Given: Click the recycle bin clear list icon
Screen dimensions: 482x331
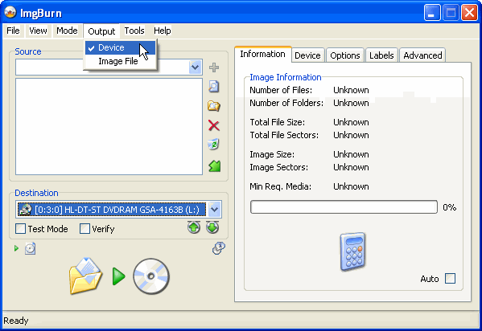Looking at the screenshot, I should tap(214, 145).
